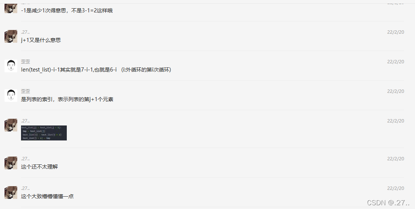Click the "CSDN @.27.." watermark text
The width and height of the screenshot is (415, 209).
(x=388, y=203)
